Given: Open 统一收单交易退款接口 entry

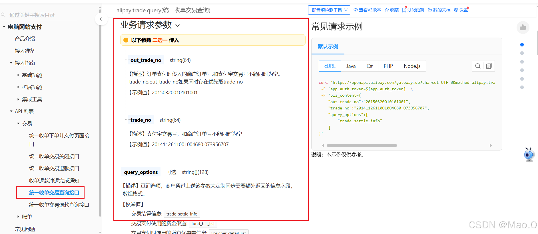Looking at the screenshot, I should (x=54, y=168).
